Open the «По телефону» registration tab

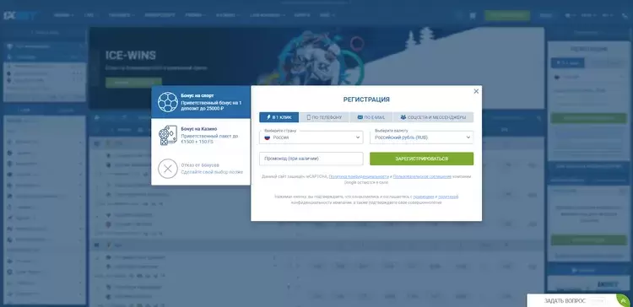(x=324, y=117)
